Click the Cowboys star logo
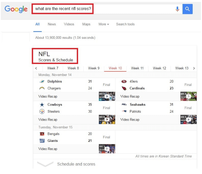Screen dimensions: 202x174 point(42,105)
